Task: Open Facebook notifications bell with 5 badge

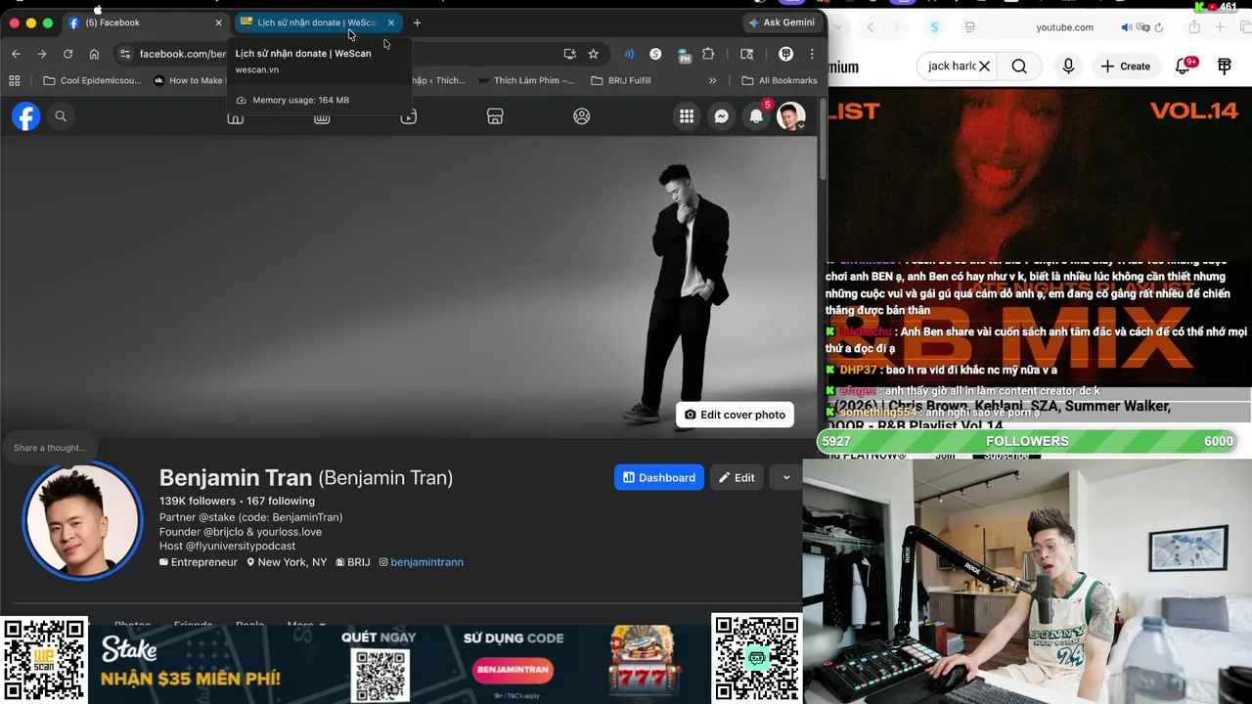Action: point(756,116)
